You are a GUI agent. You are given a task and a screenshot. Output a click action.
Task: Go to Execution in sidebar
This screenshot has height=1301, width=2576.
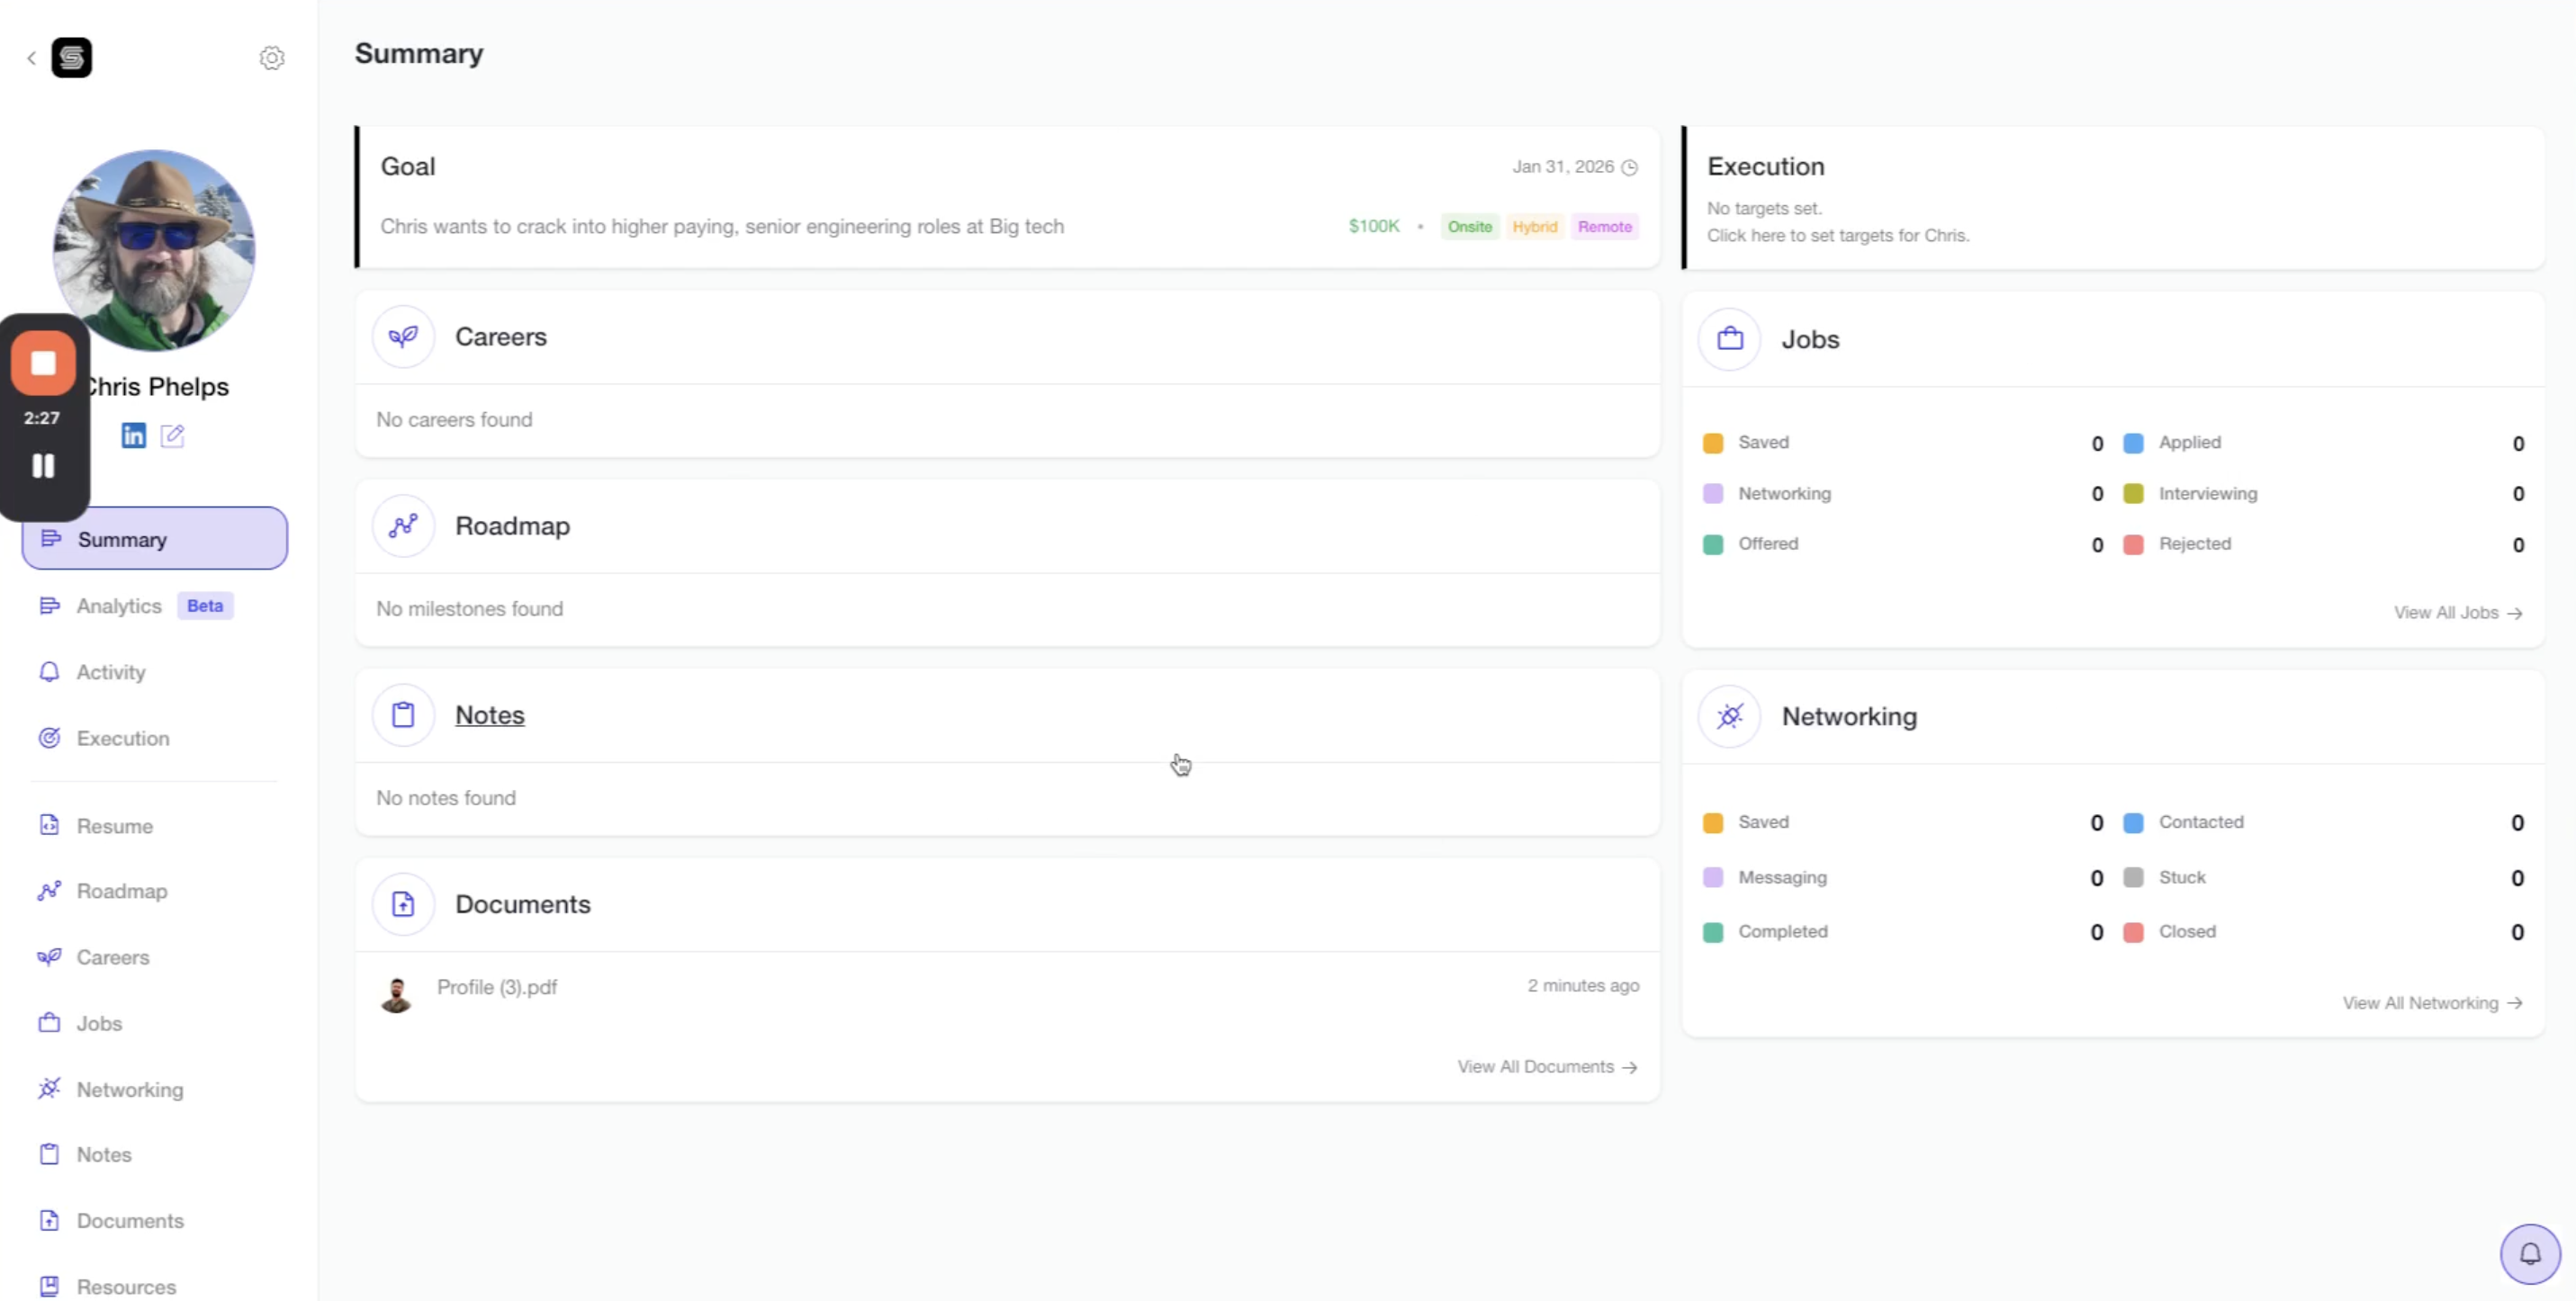click(x=122, y=739)
